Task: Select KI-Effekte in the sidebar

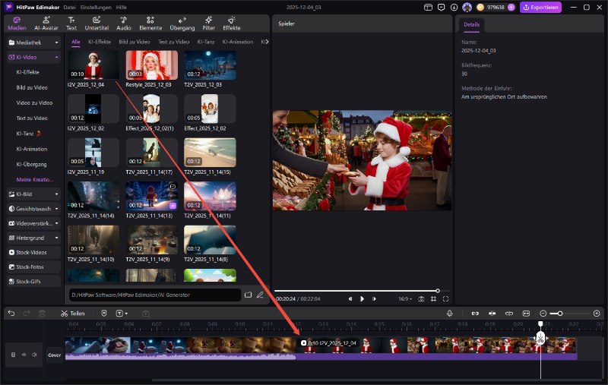Action: [27, 72]
